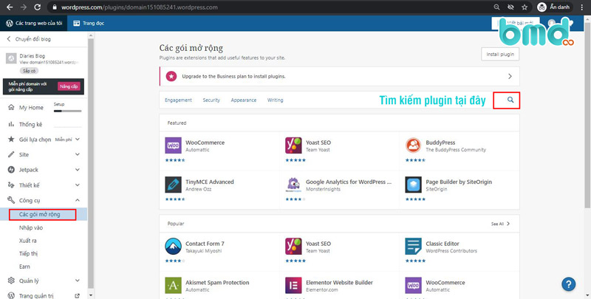Open the WooCommerce icon in Popular section
The width and height of the screenshot is (591, 299).
[413, 286]
